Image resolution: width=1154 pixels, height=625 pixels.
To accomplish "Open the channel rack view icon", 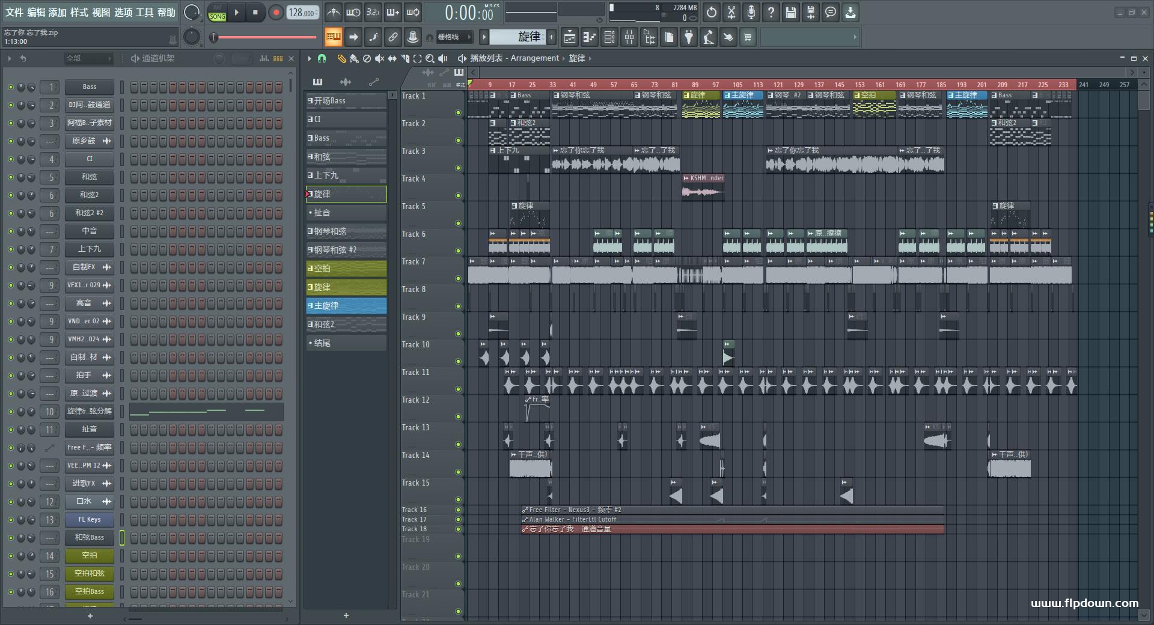I will point(609,37).
